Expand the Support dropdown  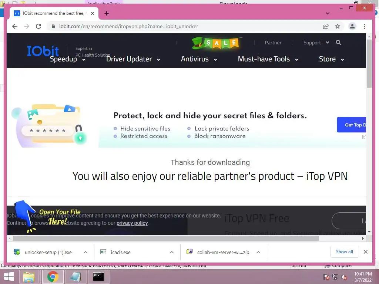click(x=316, y=43)
